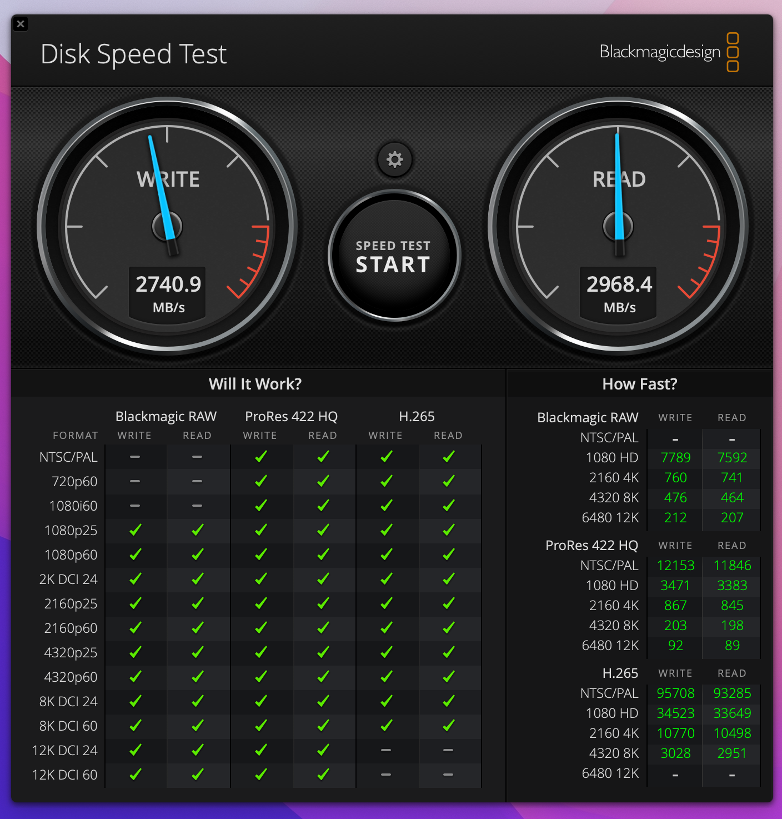Click the 10498 H.265 read value
Image resolution: width=782 pixels, height=819 pixels.
point(733,733)
